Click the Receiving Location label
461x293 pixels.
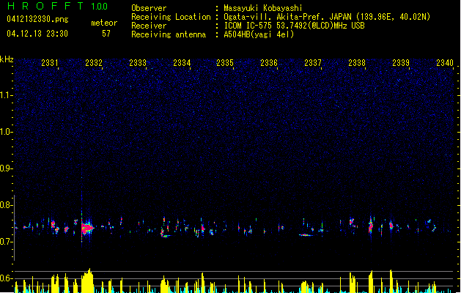coord(171,17)
